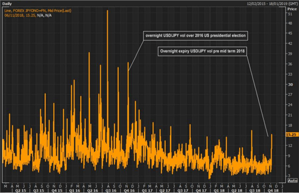
Task: Select the pre mid term 2018 annotation
Action: [202, 51]
